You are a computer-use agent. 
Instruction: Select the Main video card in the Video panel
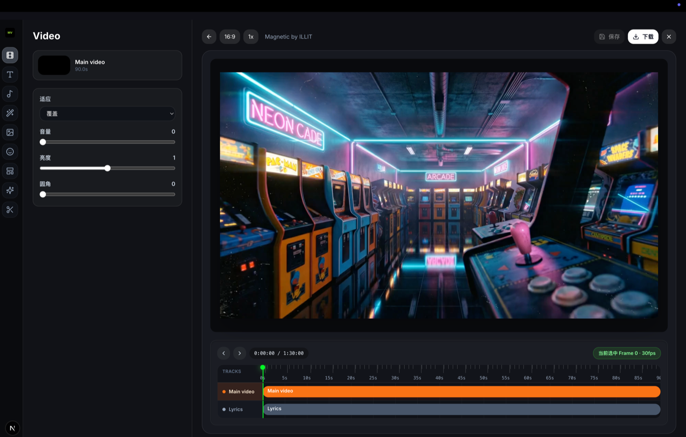tap(107, 65)
